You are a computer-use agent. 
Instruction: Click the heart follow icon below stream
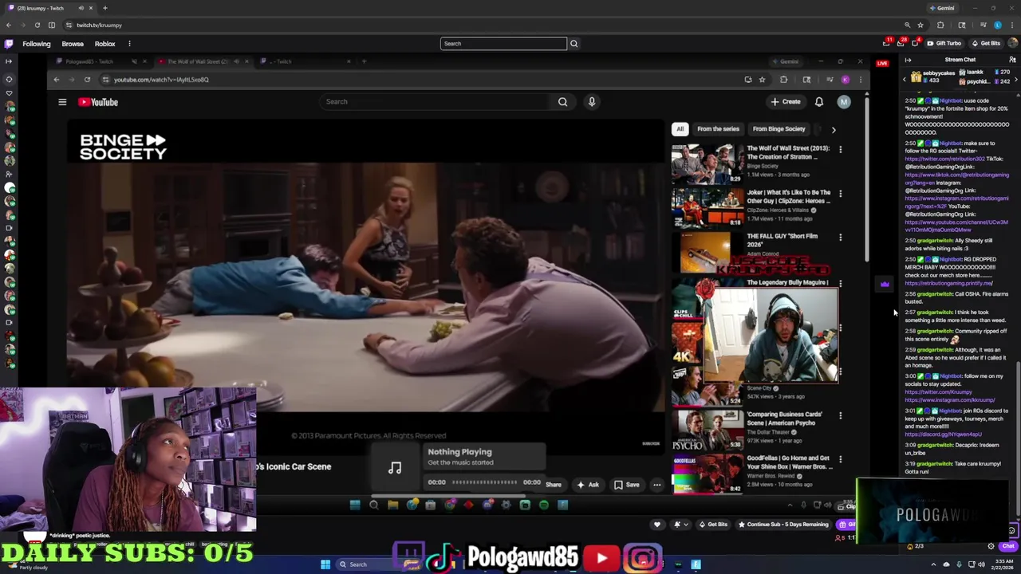(656, 525)
